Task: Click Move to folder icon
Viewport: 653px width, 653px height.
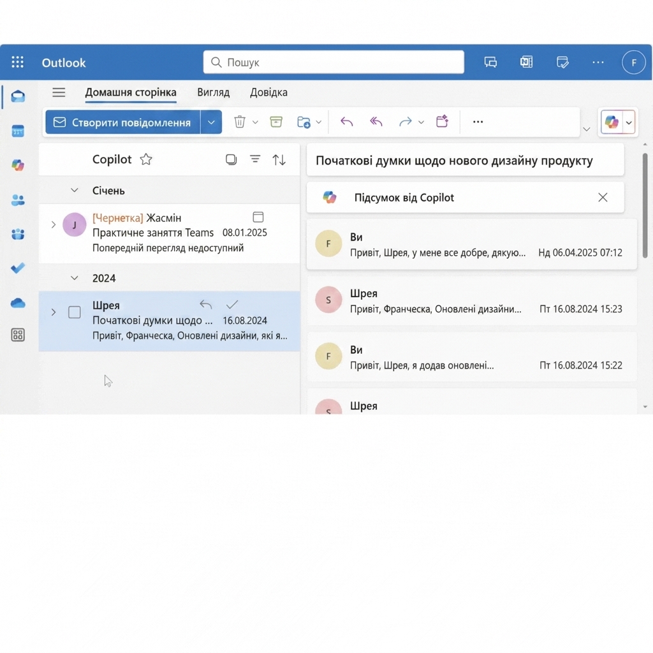Action: tap(304, 122)
